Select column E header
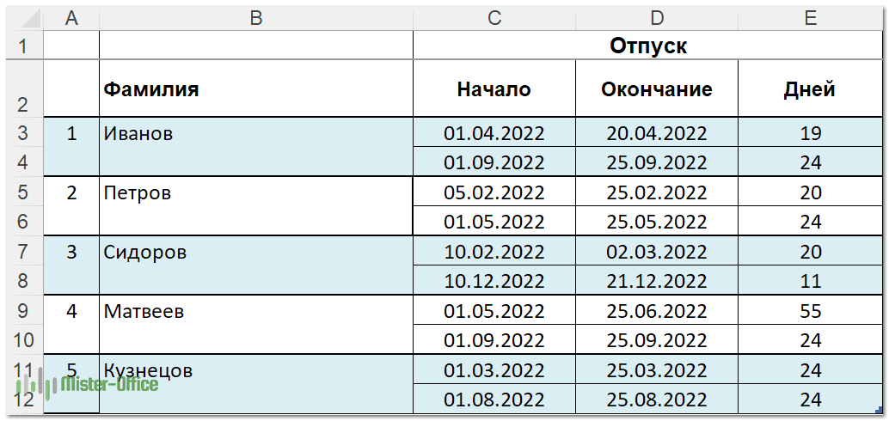 point(810,18)
